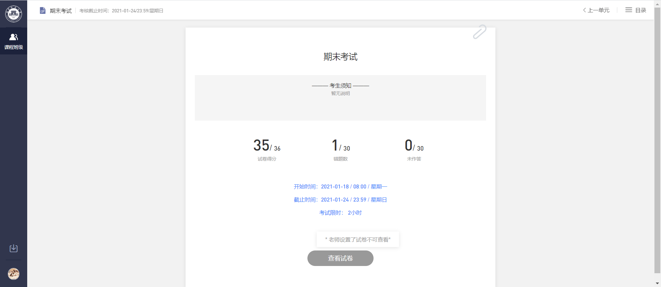Image resolution: width=661 pixels, height=287 pixels.
Task: Click the large 期末考试 heading on the card
Action: (x=340, y=57)
